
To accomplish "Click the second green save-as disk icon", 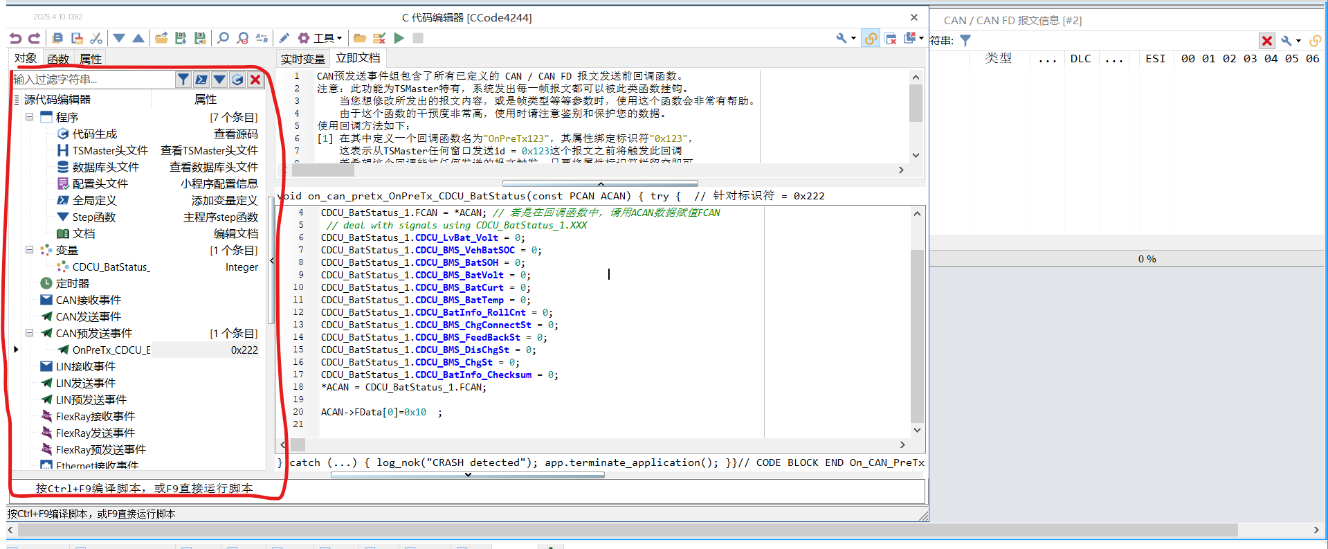I will click(x=200, y=38).
